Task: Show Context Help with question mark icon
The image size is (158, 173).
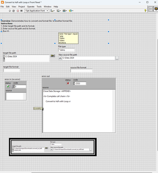Action: (145, 11)
